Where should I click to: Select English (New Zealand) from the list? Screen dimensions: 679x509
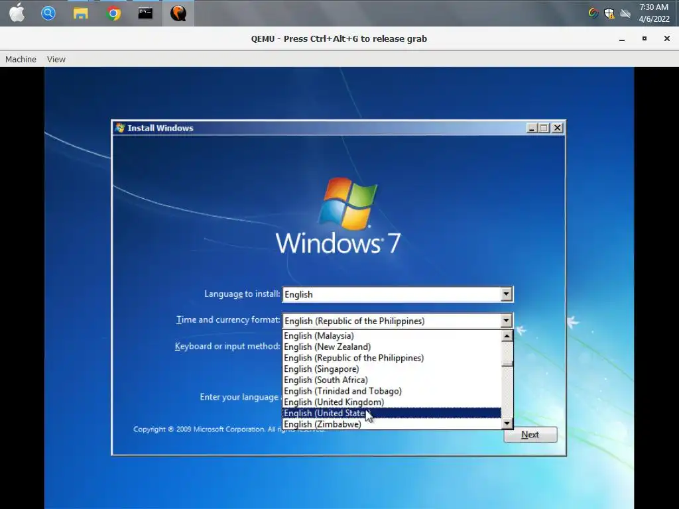tap(391, 347)
